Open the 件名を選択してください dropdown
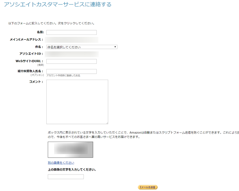The image size is (239, 191). [82, 47]
